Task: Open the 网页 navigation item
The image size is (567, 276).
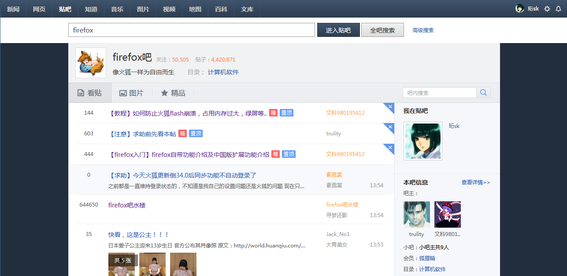Action: tap(39, 9)
